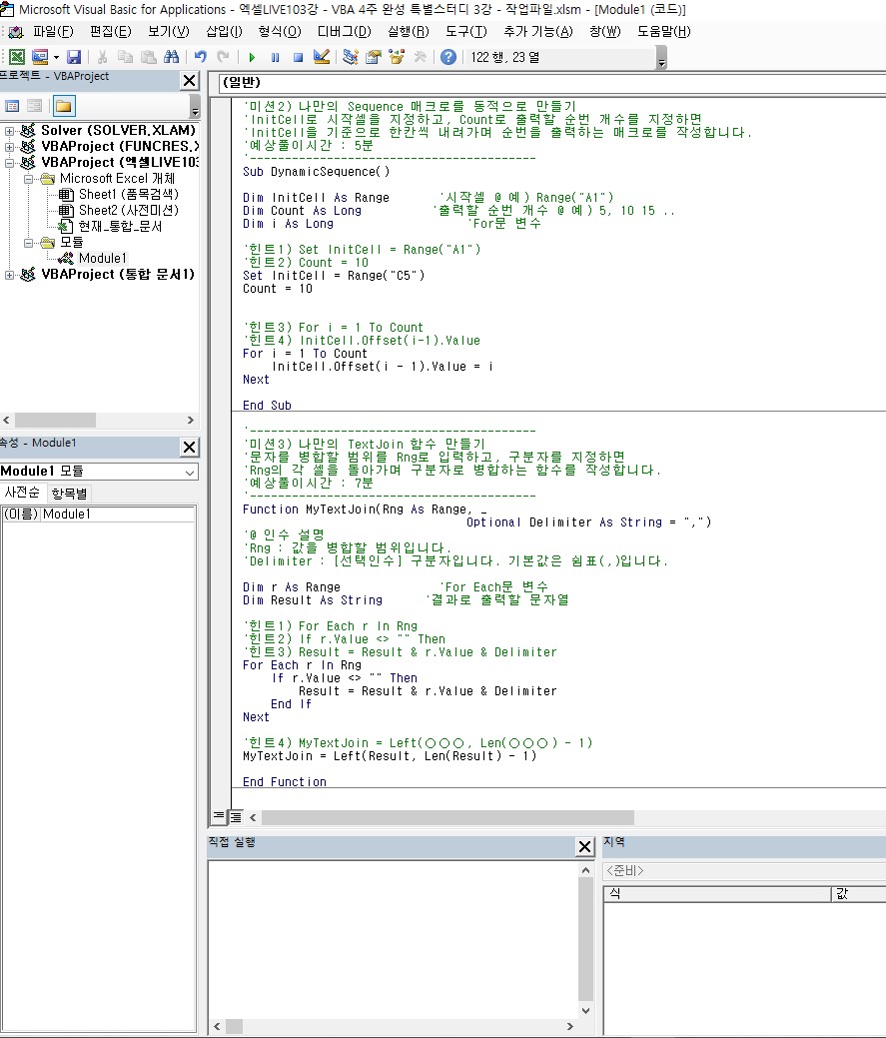Image resolution: width=886 pixels, height=1038 pixels.
Task: Click View Object icon in Project pane
Action: coord(34,106)
